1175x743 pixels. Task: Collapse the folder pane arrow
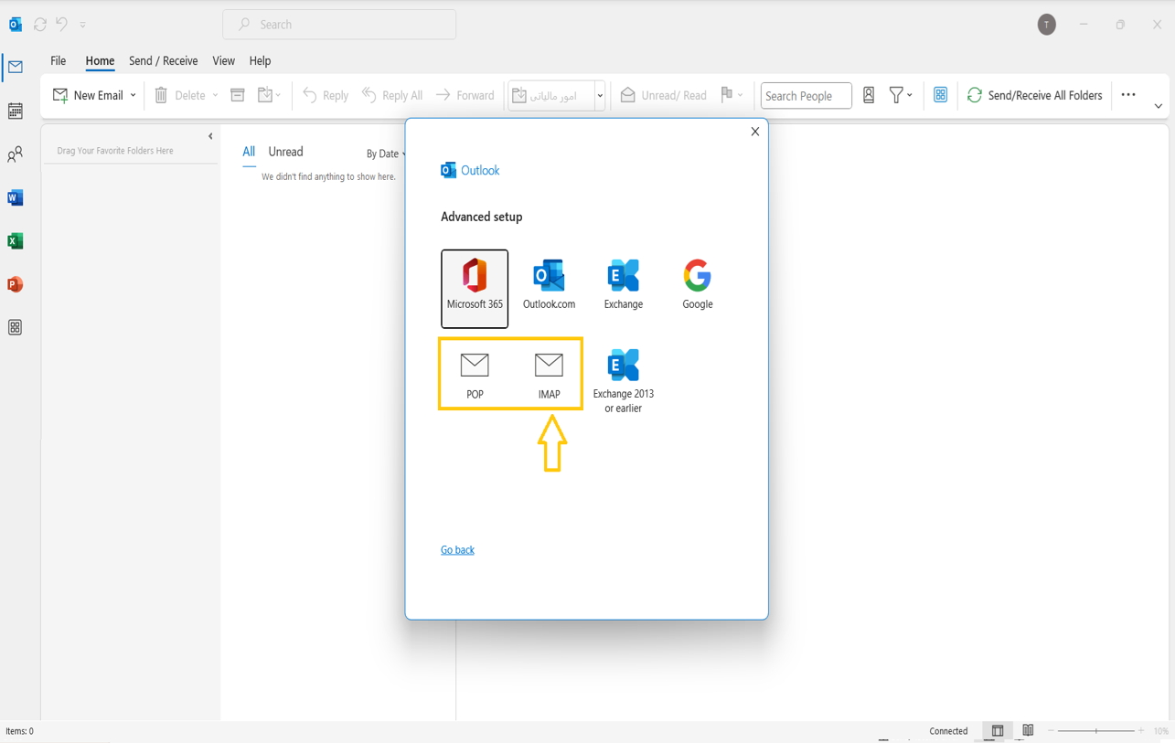[210, 137]
